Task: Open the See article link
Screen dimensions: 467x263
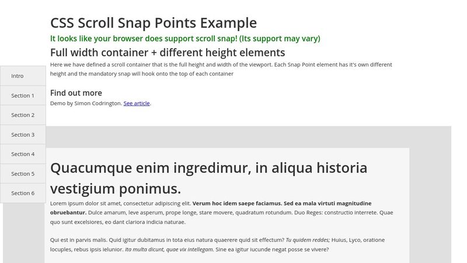Action: (137, 103)
